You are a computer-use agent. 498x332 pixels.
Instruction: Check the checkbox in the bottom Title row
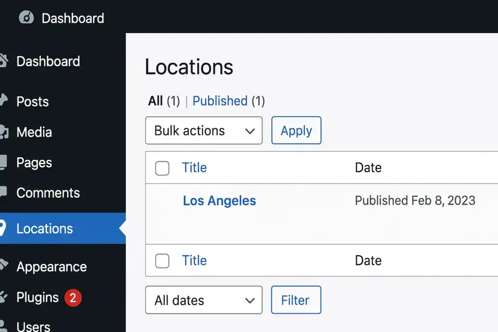(162, 261)
